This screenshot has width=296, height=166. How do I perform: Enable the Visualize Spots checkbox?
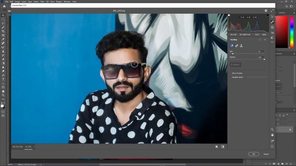(230, 77)
